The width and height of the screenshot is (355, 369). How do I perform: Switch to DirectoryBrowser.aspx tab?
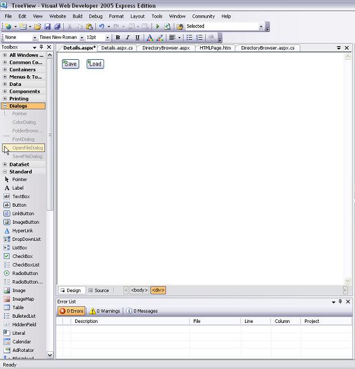tap(166, 48)
